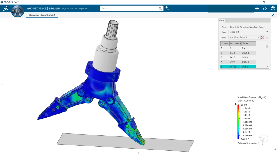This screenshot has height=155, width=277.
Task: Add a new tab with the plus button
Action: click(x=61, y=15)
